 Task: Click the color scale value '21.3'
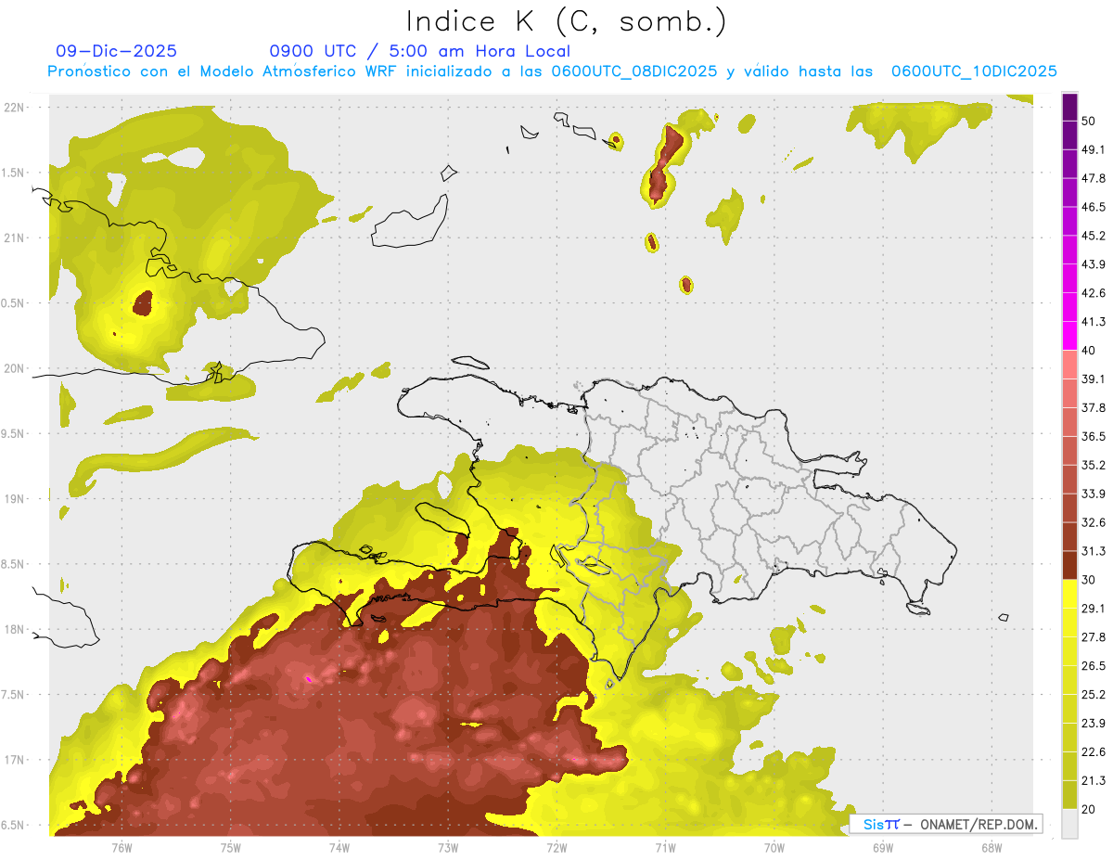point(1094,782)
